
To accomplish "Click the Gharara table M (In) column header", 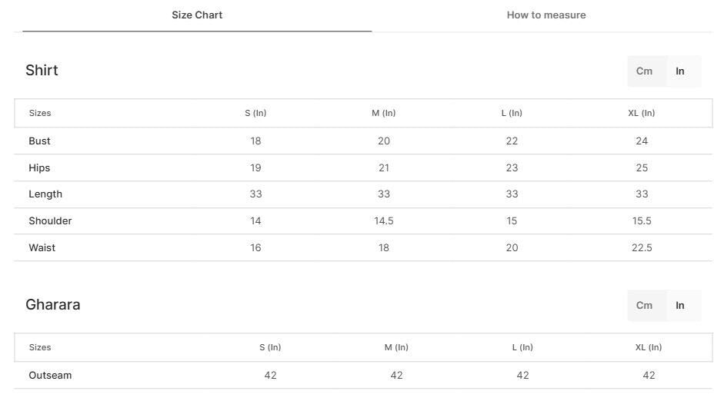I will pyautogui.click(x=396, y=348).
